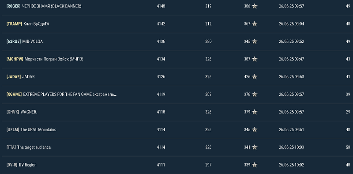Click the star icon next to 386

pos(255,6)
